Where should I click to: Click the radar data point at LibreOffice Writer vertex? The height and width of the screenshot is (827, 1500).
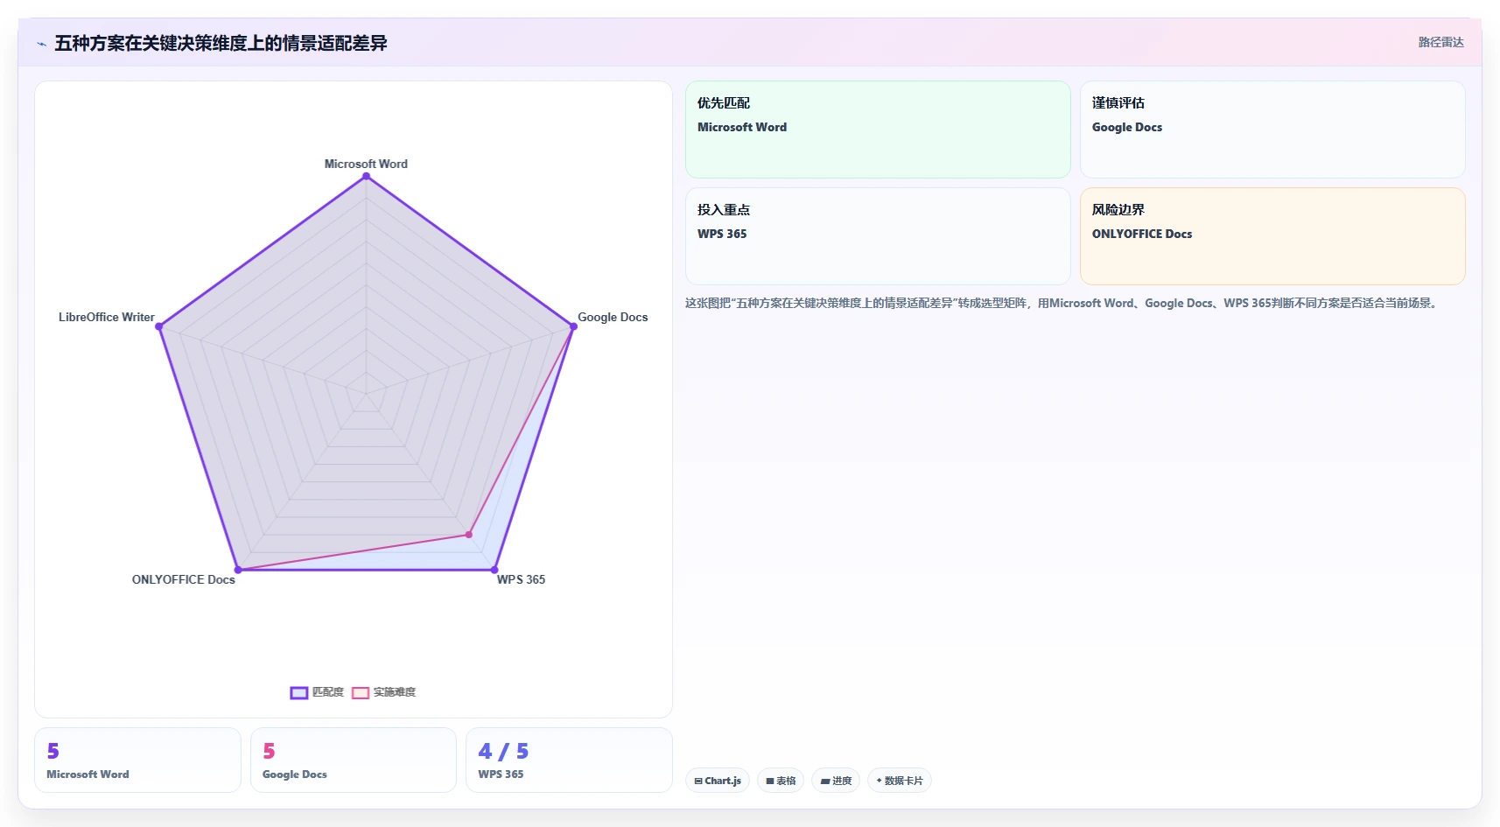158,326
